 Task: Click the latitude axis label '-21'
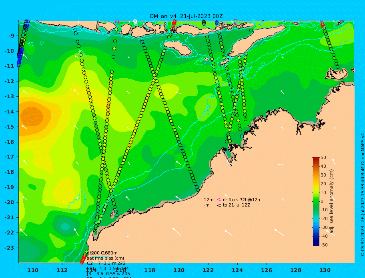(x=9, y=218)
